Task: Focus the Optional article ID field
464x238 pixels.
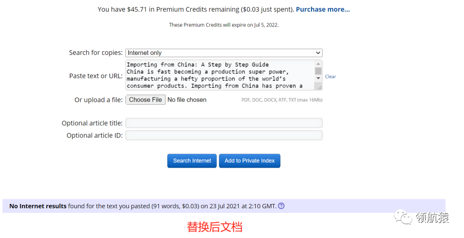Action: click(x=224, y=135)
